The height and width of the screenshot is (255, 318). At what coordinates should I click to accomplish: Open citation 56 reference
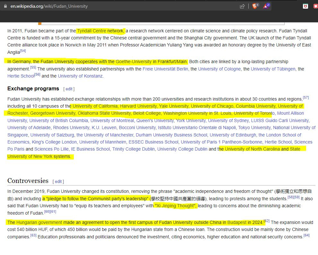click(37, 75)
